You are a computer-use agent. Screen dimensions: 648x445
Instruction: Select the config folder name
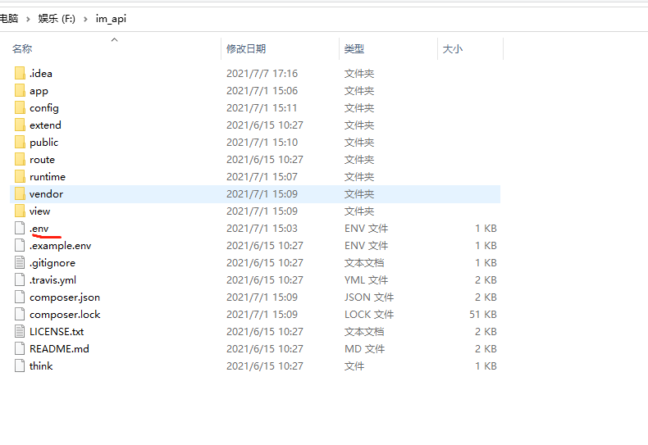click(44, 108)
